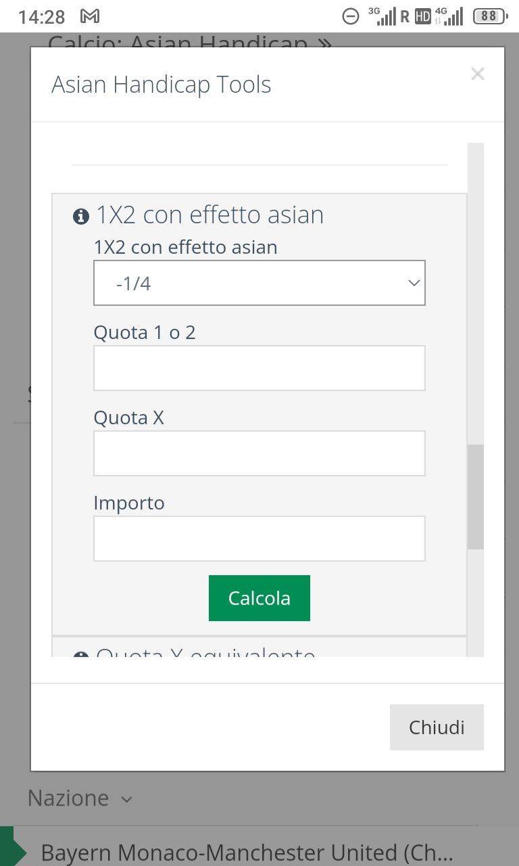Screen dimensions: 519x866
Task: Focus the Quota X input field
Action: tap(259, 453)
